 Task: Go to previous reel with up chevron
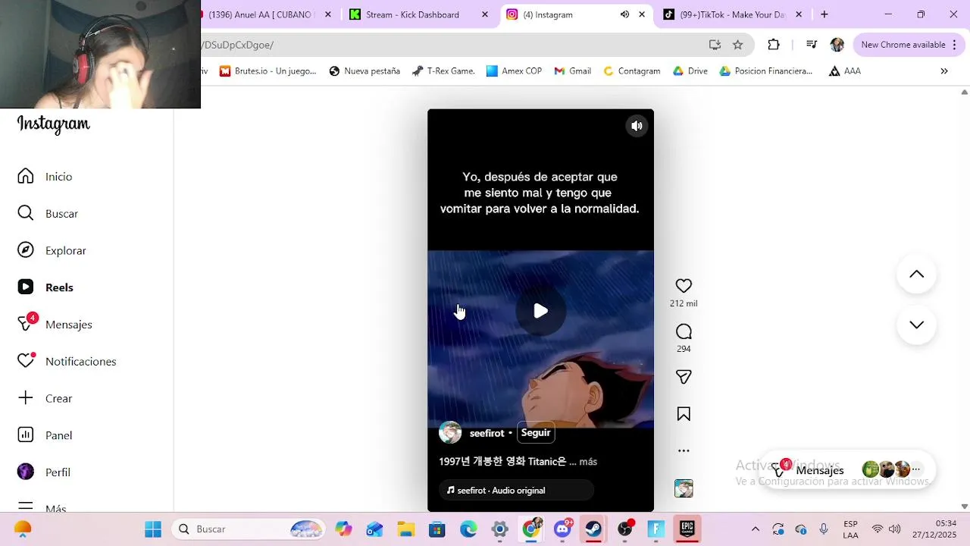pos(916,275)
